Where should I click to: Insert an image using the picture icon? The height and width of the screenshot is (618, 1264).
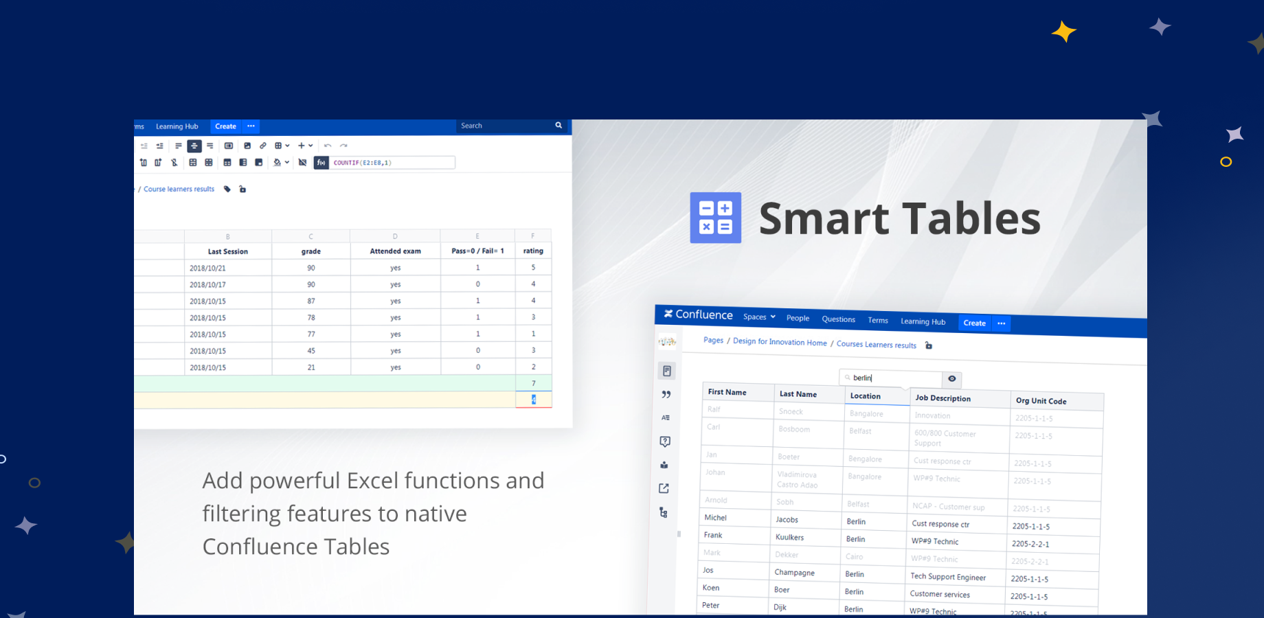(x=247, y=146)
